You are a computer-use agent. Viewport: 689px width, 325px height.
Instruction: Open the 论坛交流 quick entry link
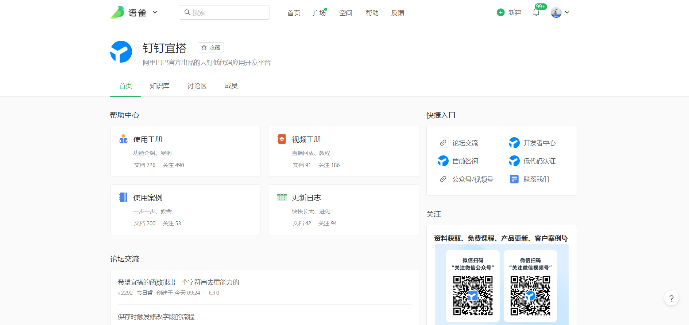[465, 143]
